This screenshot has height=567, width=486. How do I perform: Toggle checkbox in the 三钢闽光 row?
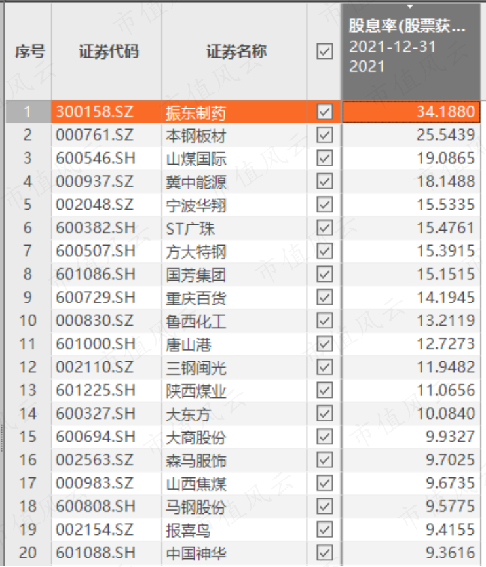tap(324, 367)
